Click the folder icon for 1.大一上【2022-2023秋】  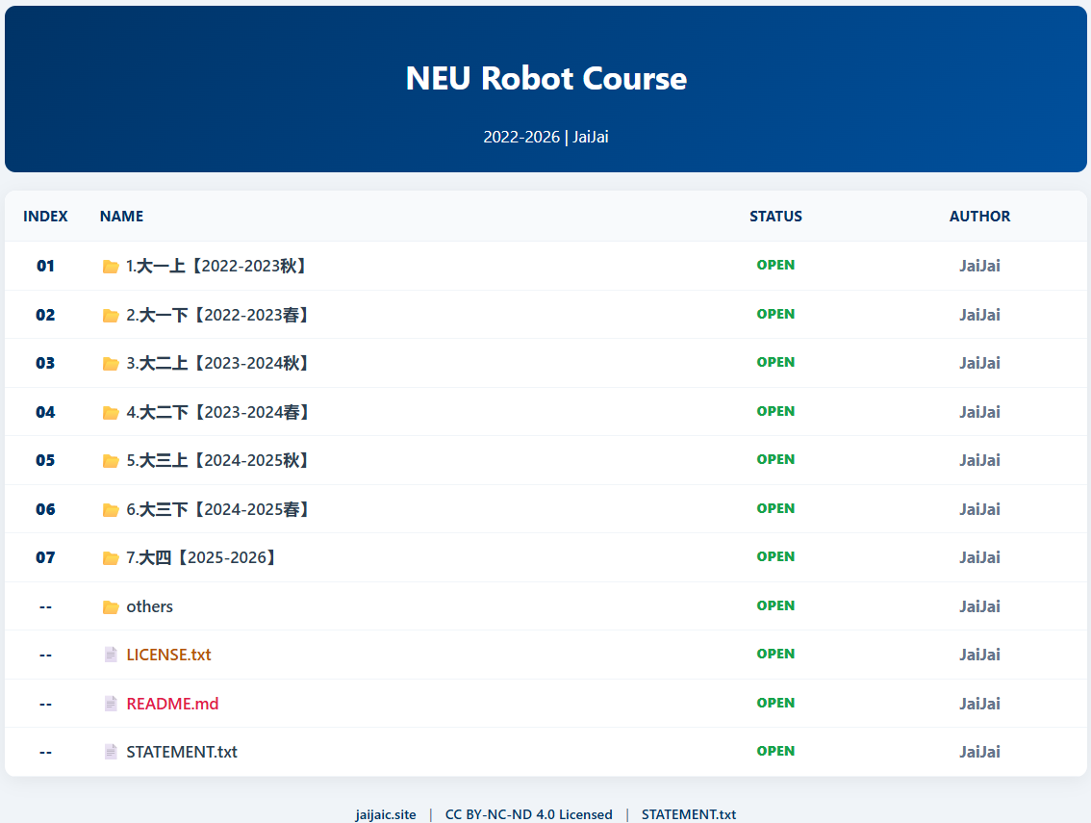[111, 266]
